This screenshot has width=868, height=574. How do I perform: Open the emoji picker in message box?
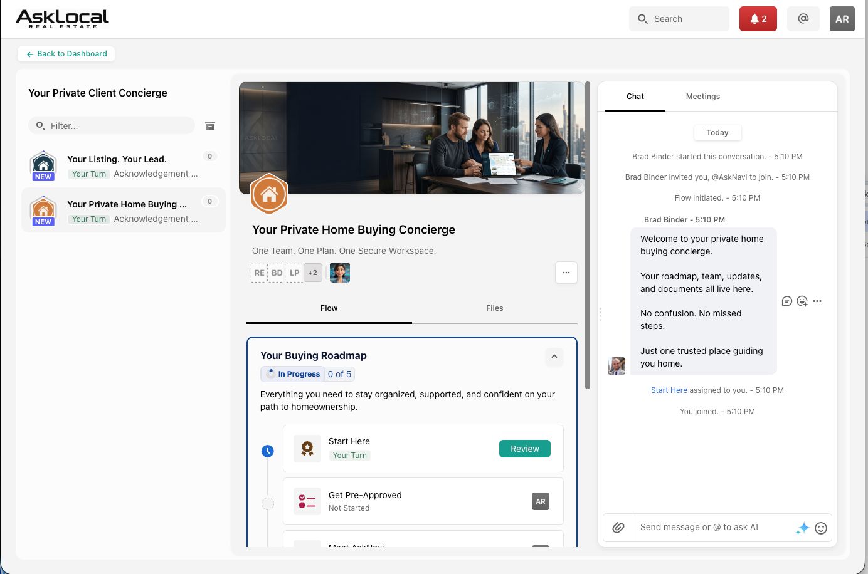821,528
